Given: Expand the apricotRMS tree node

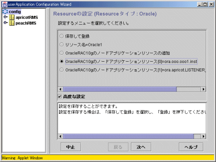Looking at the screenshot, I should 5,17.
